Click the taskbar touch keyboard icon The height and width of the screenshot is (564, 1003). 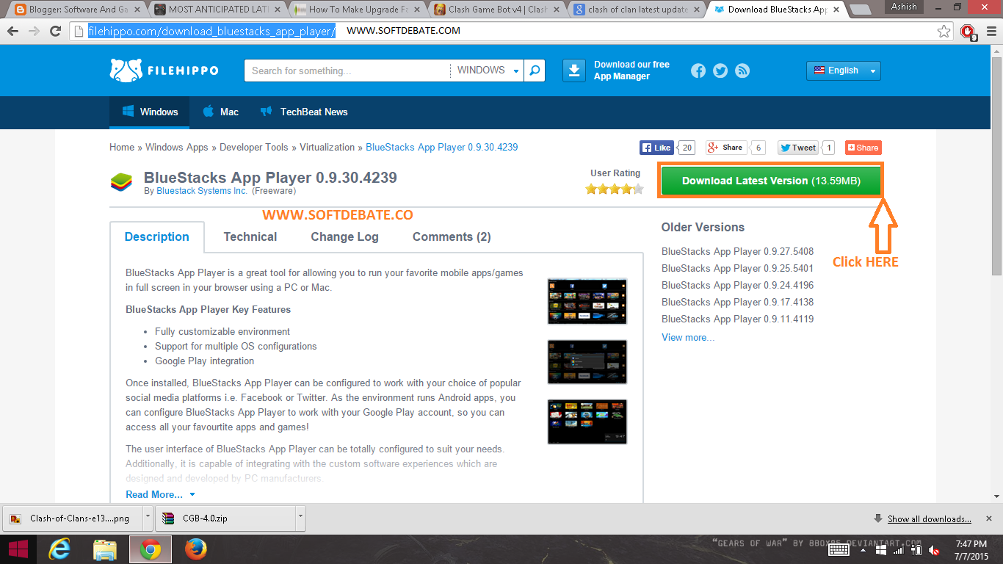click(x=840, y=550)
